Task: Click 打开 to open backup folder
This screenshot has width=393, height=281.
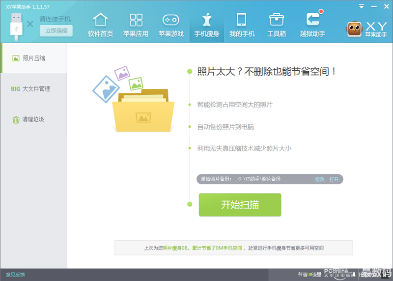Action: [334, 179]
